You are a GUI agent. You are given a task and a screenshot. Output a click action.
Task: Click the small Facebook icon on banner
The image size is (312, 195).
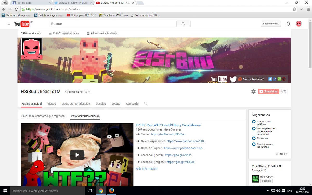point(275,79)
